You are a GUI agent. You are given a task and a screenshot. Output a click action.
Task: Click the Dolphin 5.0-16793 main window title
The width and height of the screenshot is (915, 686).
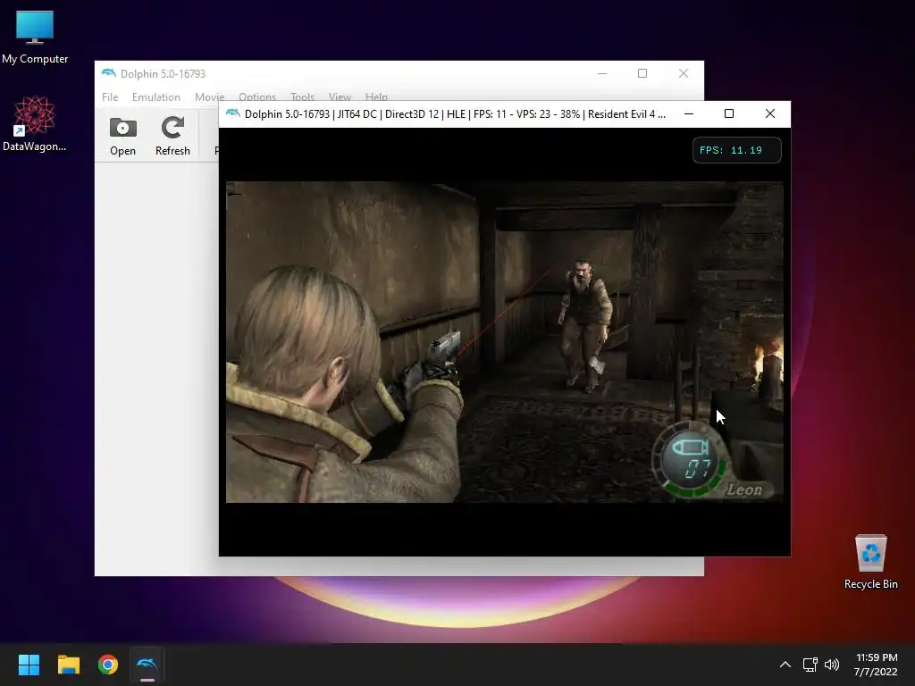pos(163,73)
